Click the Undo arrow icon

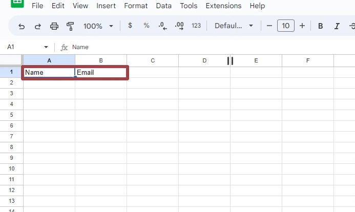pyautogui.click(x=22, y=26)
